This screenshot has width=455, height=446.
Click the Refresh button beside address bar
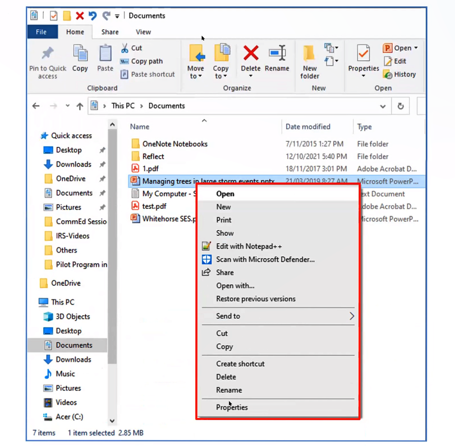[x=400, y=106]
